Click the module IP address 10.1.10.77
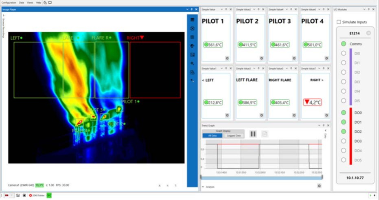This screenshot has height=200, width=379. (355, 178)
